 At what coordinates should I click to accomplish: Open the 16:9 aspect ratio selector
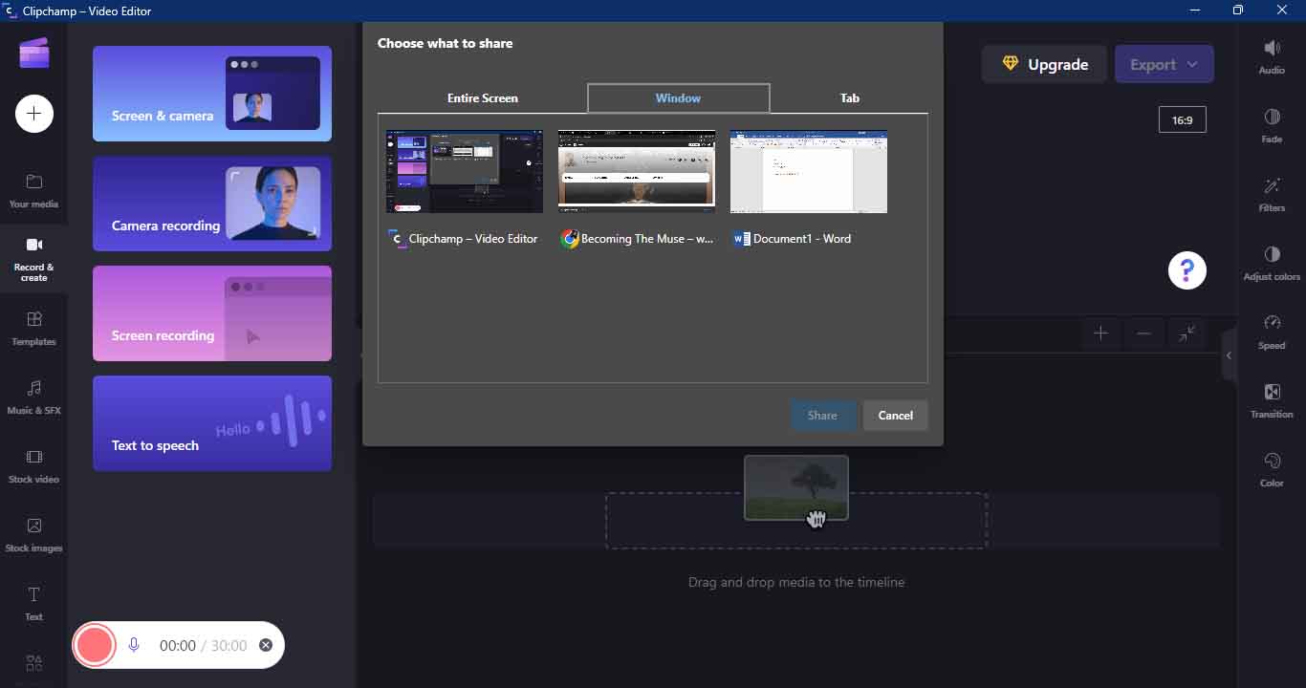point(1182,120)
